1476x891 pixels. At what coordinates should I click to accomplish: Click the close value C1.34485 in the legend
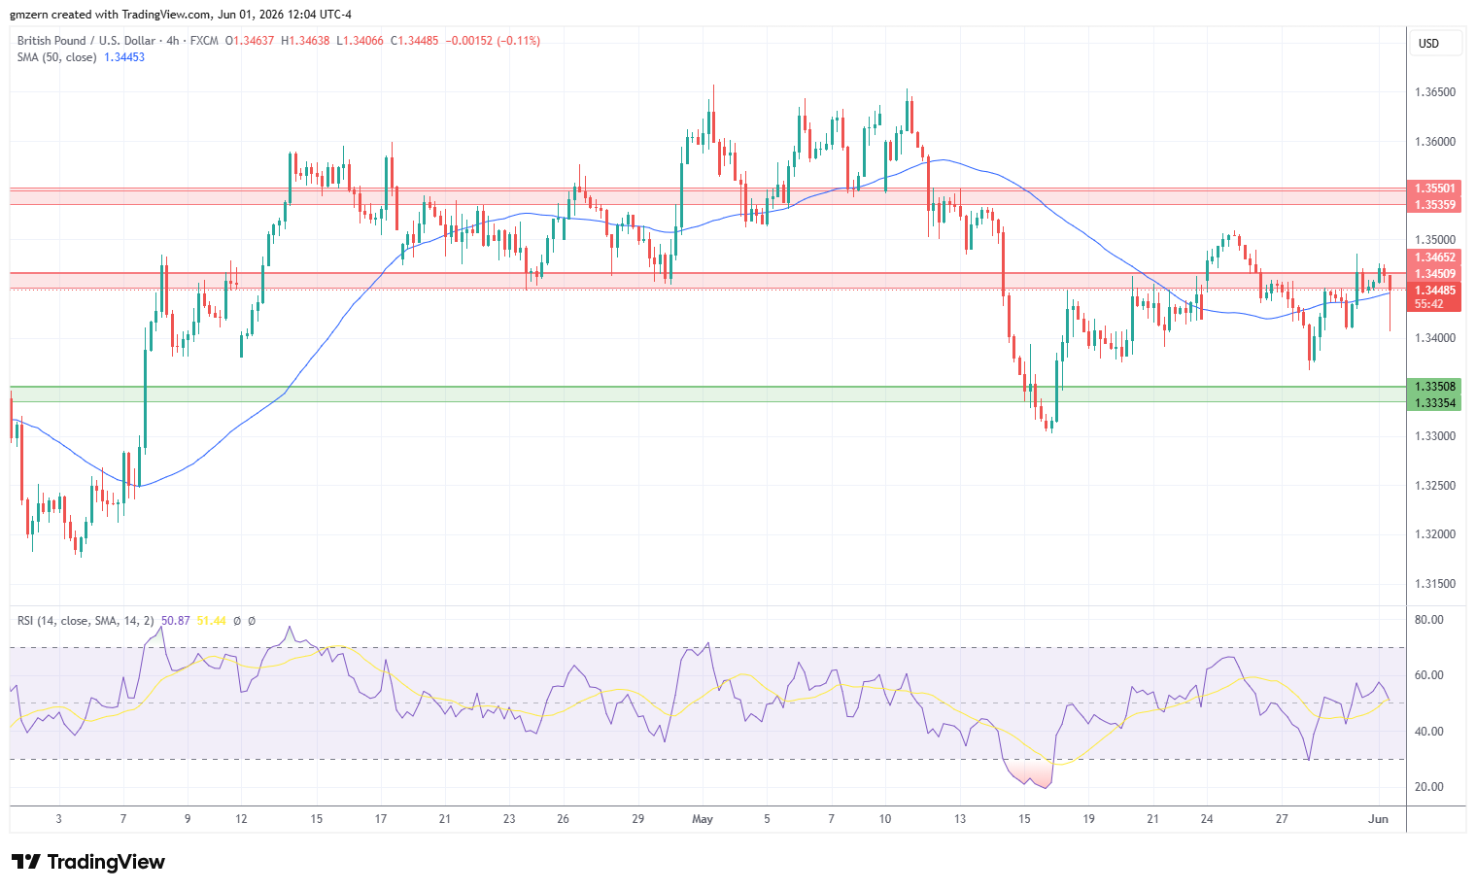(414, 41)
